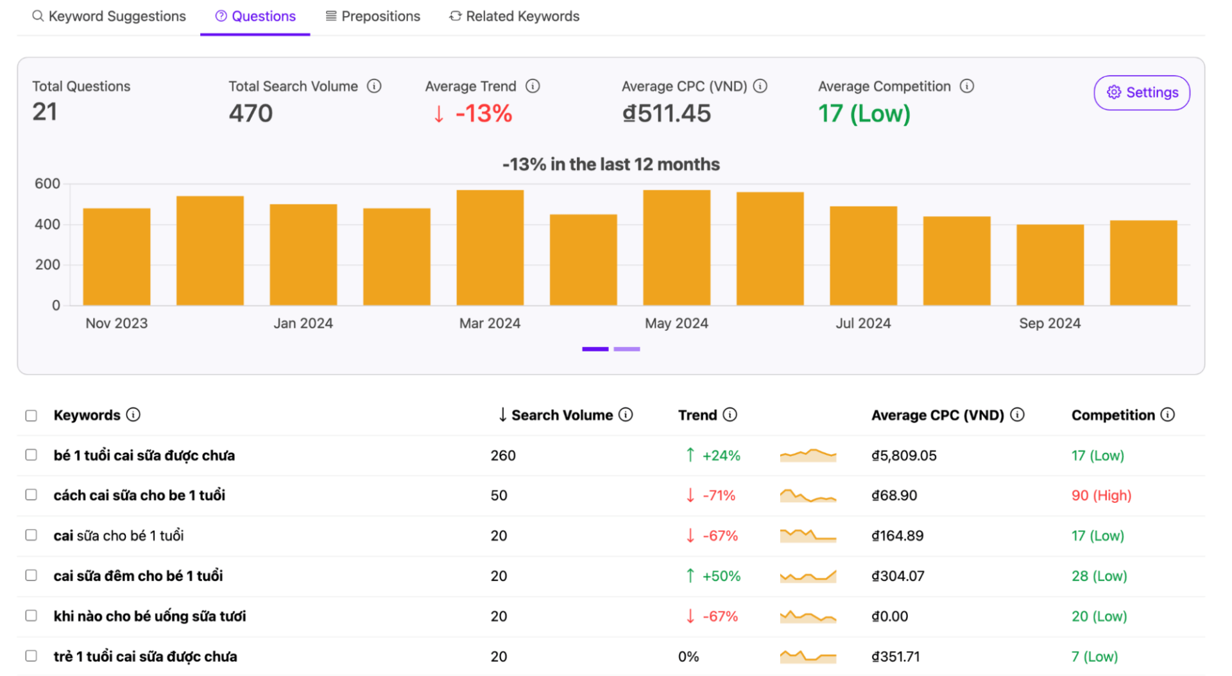Check the box for 'cách cai sữa cho be 1 tuổi'
Screen dimensions: 1232x676
point(31,494)
